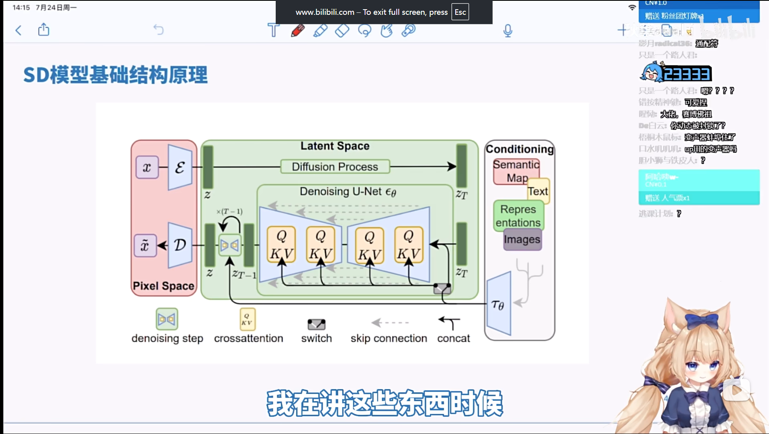Select the pointer hand tool

click(386, 30)
